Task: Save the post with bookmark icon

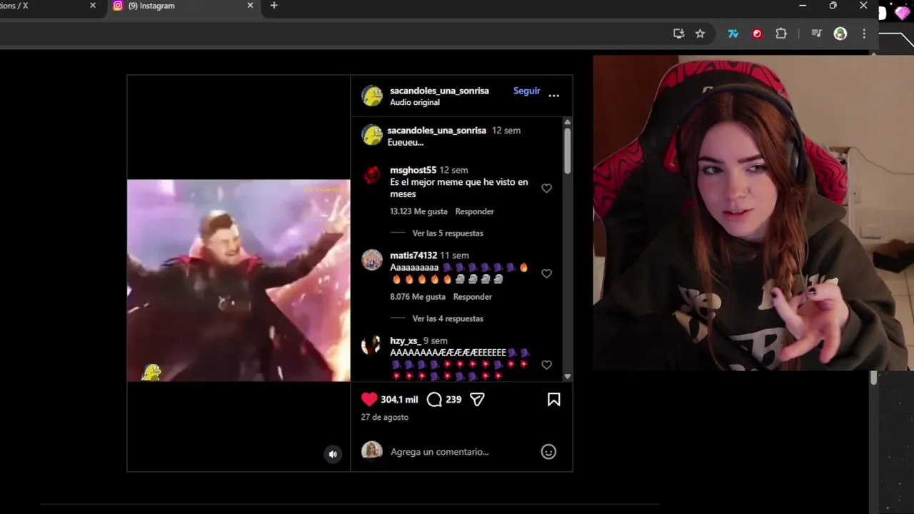Action: pos(553,400)
